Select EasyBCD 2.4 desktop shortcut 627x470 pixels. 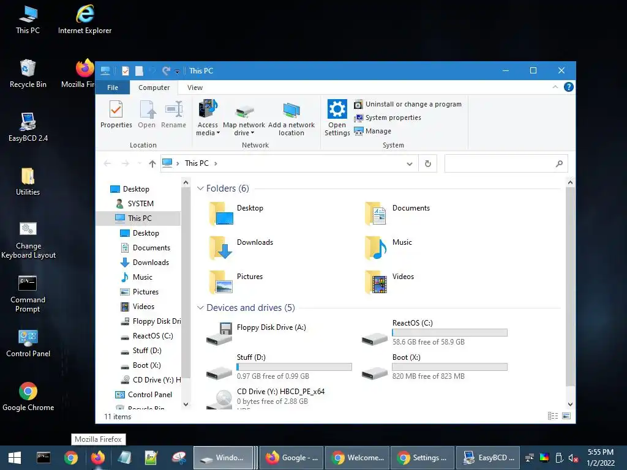point(28,127)
